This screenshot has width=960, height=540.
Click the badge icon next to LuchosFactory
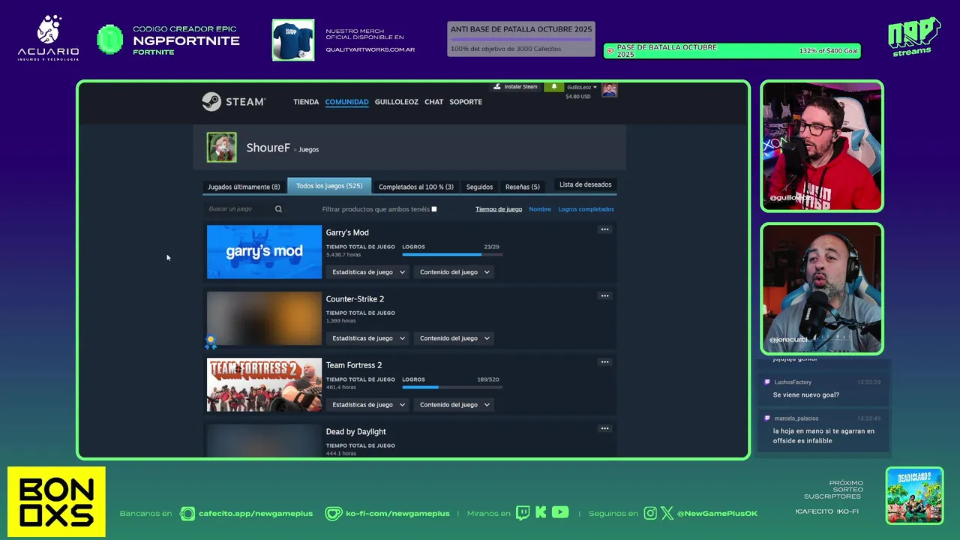coord(767,382)
